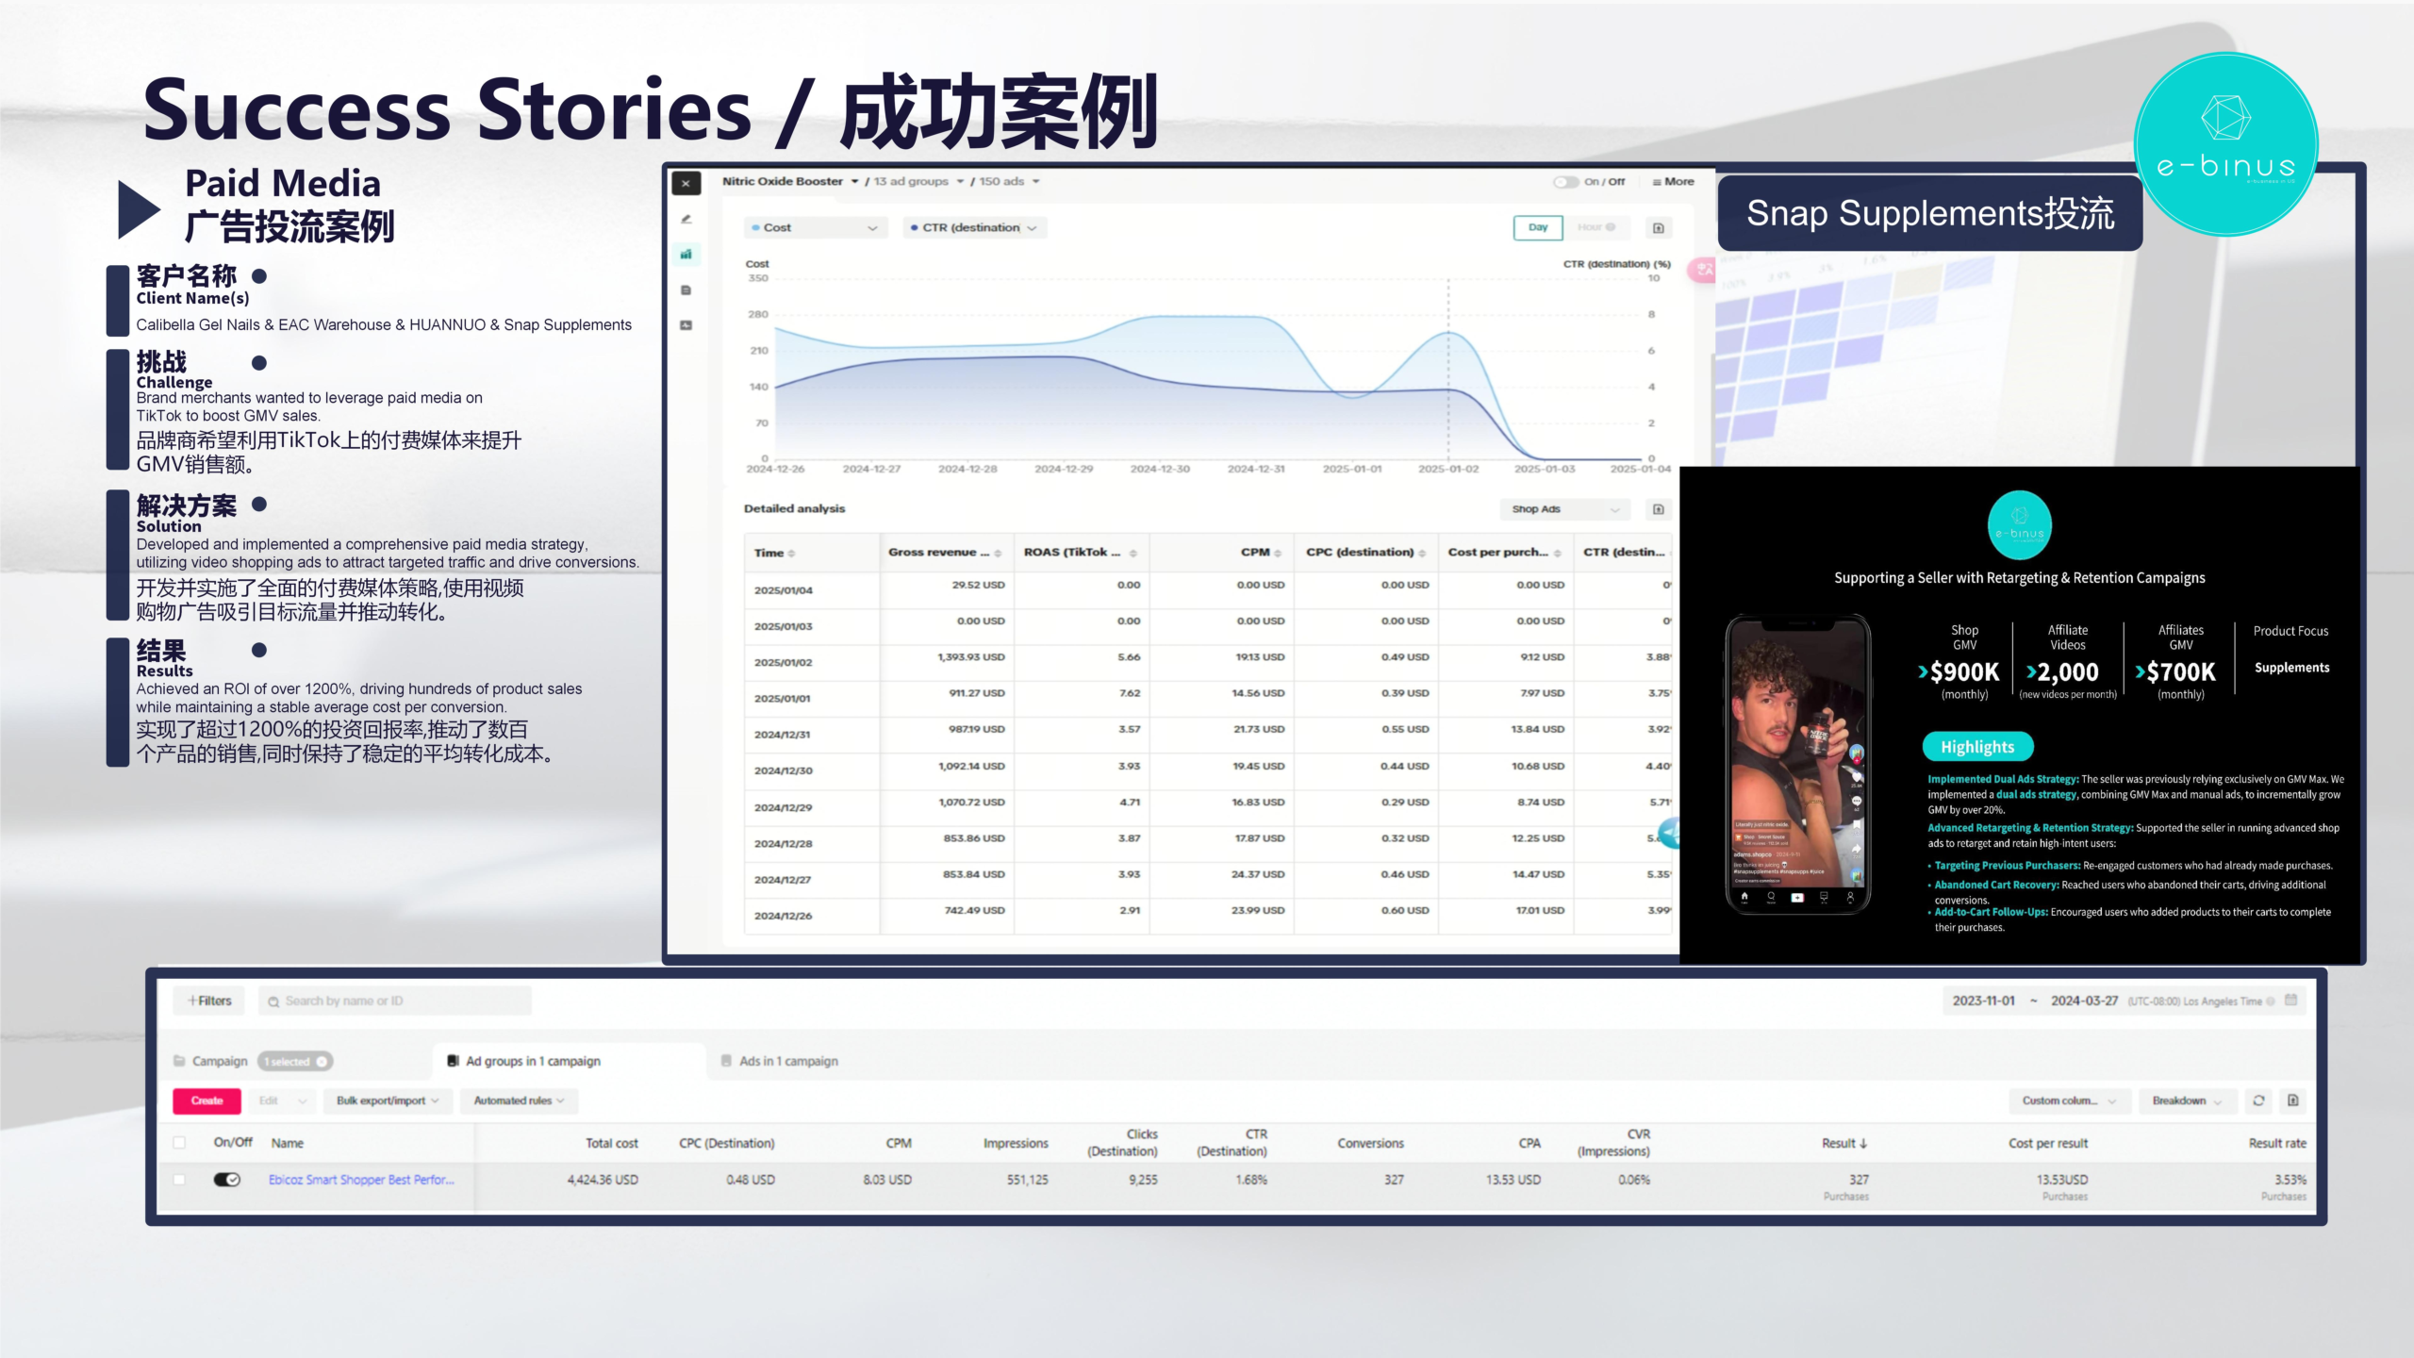Click the document log sidebar icon
This screenshot has height=1358, width=2414.
686,290
